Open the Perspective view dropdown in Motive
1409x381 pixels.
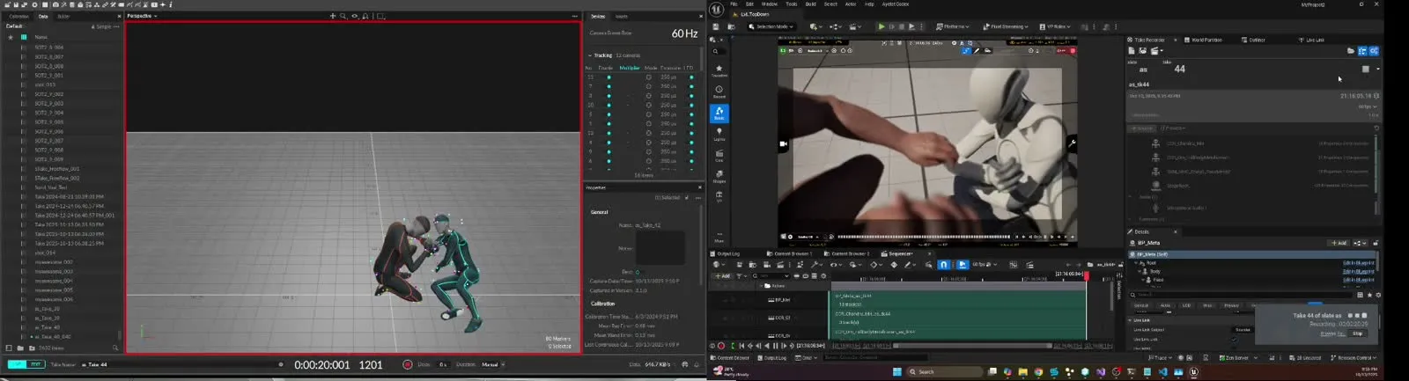142,16
